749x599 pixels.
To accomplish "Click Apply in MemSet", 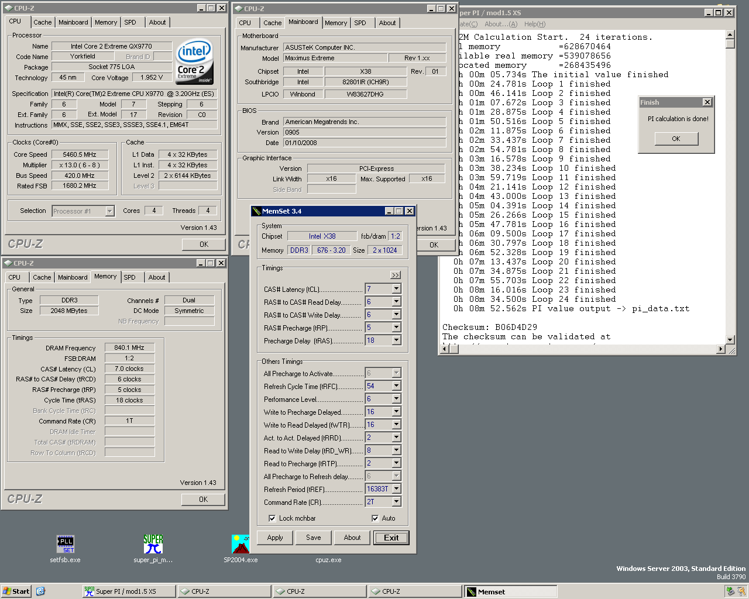I will (x=275, y=538).
